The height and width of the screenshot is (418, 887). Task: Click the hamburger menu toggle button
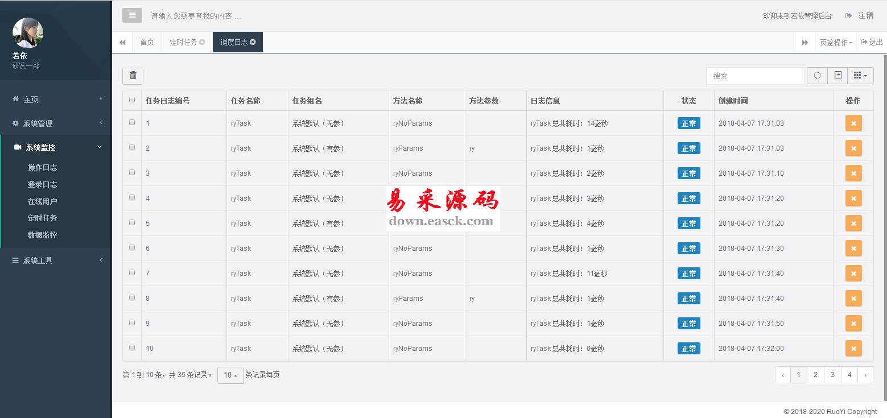click(132, 15)
